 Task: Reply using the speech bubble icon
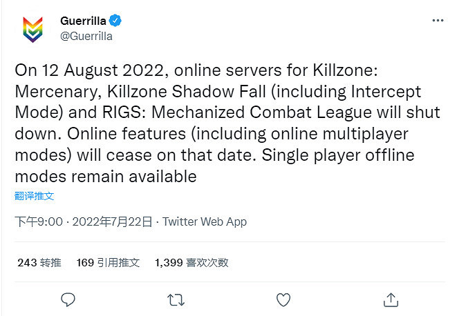[68, 299]
